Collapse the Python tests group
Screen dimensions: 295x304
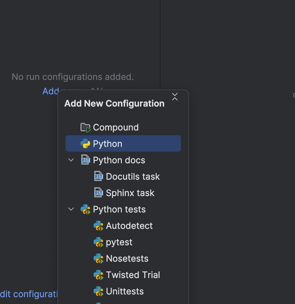71,209
